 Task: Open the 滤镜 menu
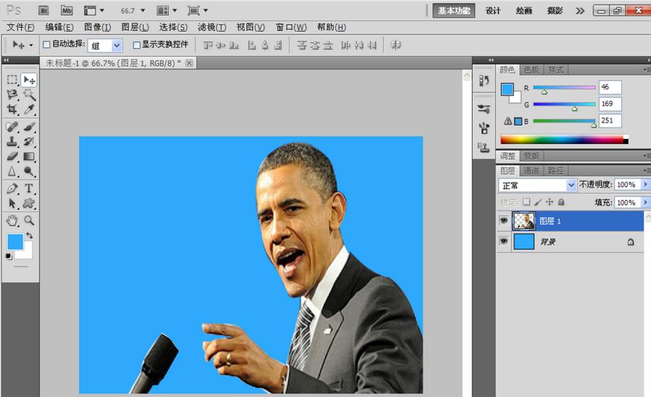[x=212, y=28]
